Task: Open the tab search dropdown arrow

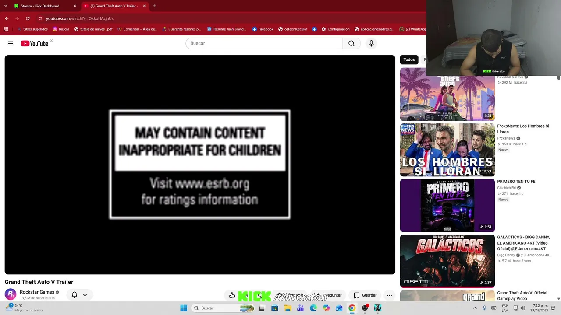Action: tap(6, 6)
